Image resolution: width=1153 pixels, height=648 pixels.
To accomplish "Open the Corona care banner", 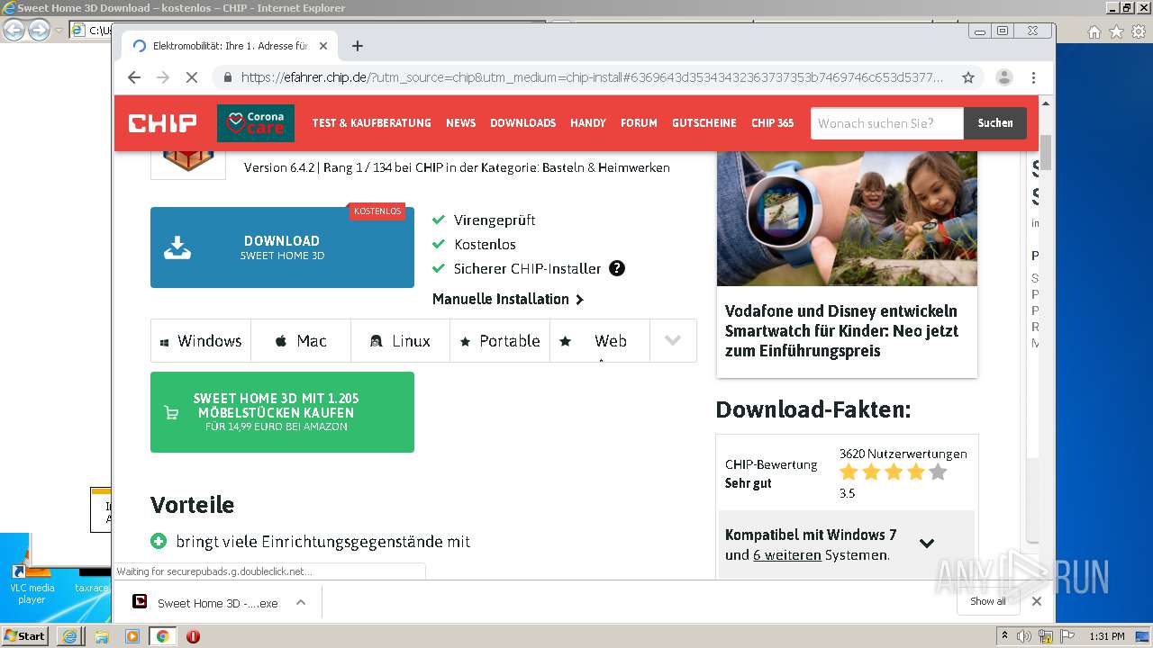I will pyautogui.click(x=256, y=123).
